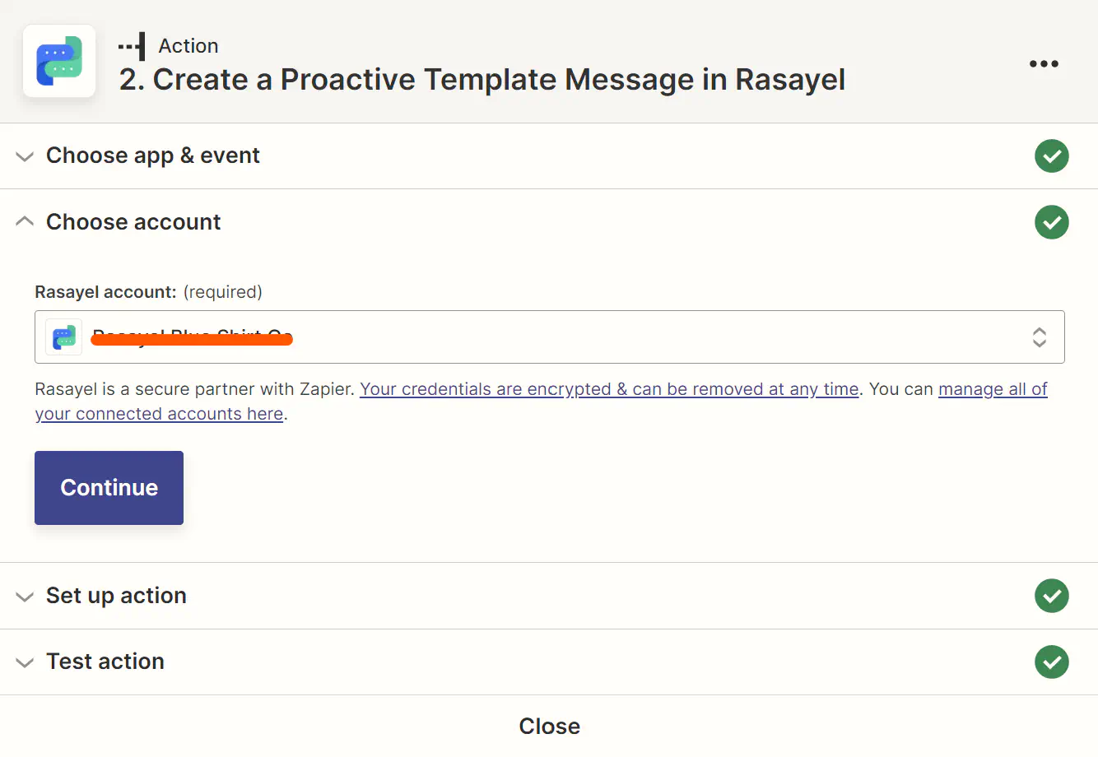Expand the Test action chevron
1098x757 pixels.
[25, 662]
